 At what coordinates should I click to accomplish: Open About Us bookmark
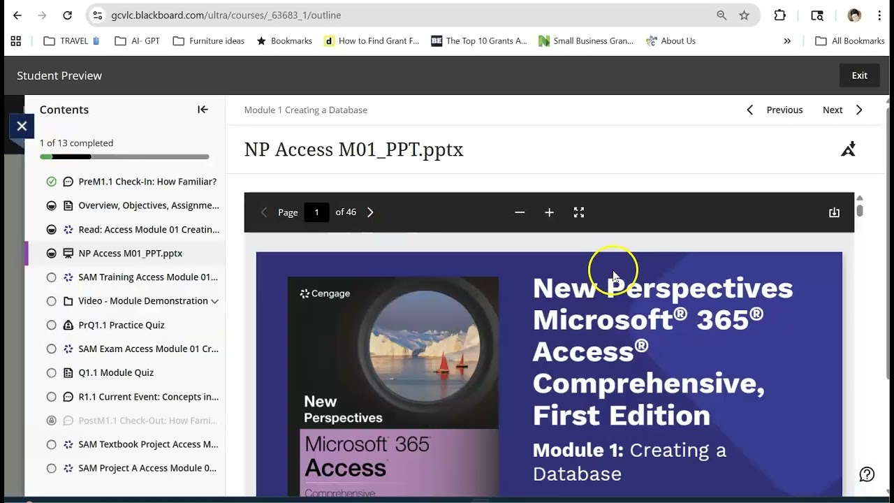[x=671, y=41]
